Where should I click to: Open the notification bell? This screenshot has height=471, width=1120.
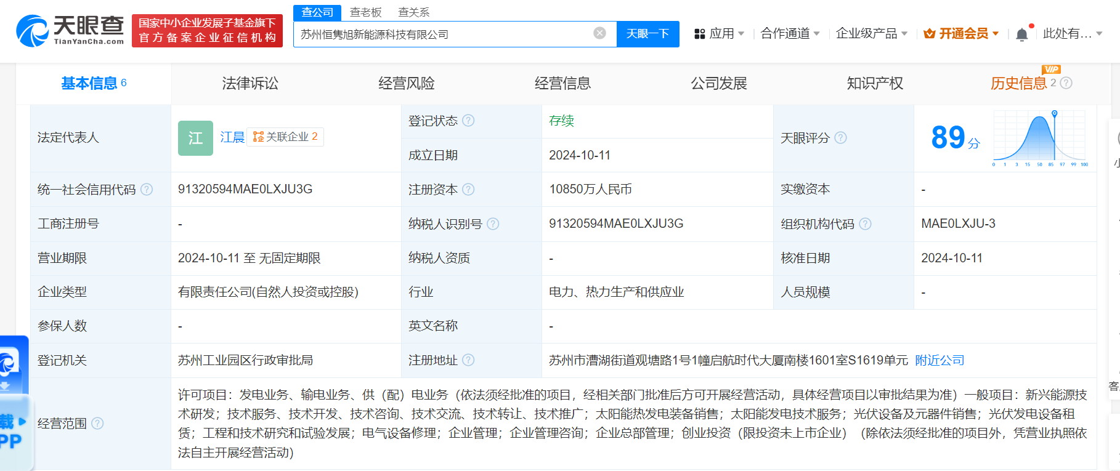click(x=1021, y=34)
